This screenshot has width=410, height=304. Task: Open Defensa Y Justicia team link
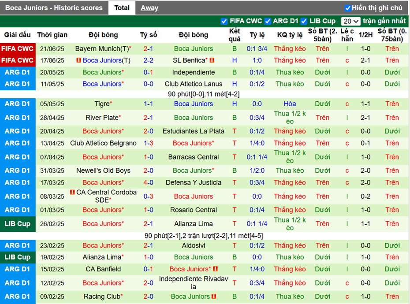click(x=194, y=182)
